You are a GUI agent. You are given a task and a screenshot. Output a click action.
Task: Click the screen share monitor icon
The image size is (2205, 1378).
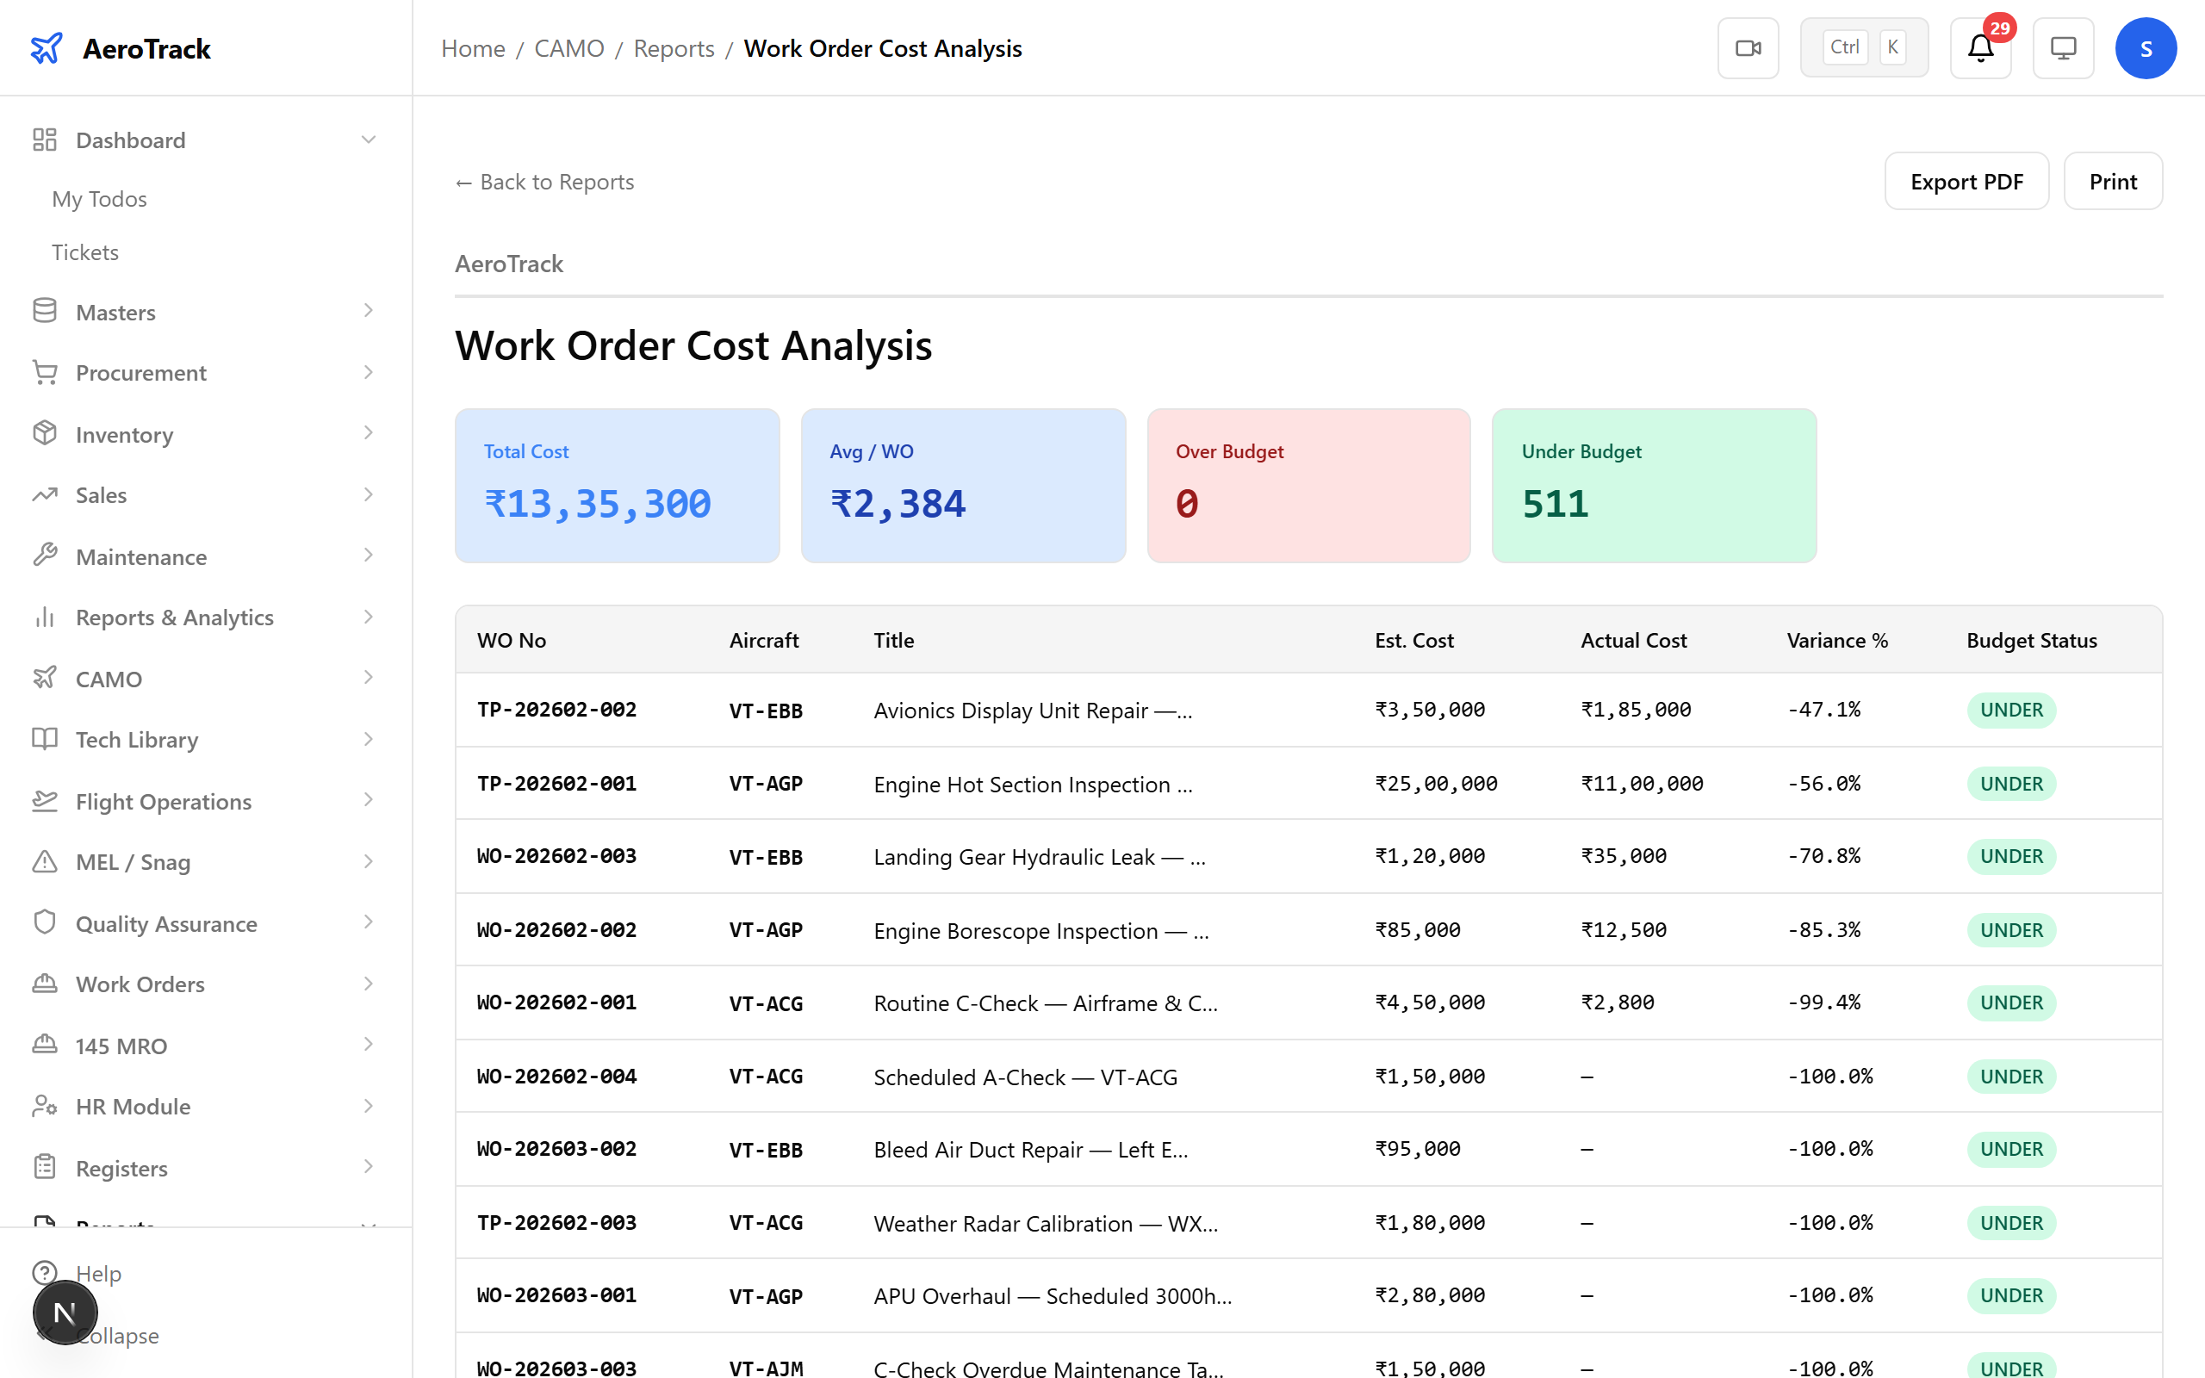pyautogui.click(x=2063, y=47)
